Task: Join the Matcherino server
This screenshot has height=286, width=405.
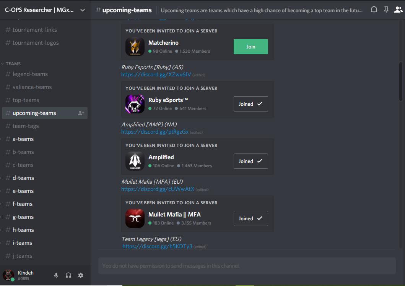Action: [x=250, y=47]
